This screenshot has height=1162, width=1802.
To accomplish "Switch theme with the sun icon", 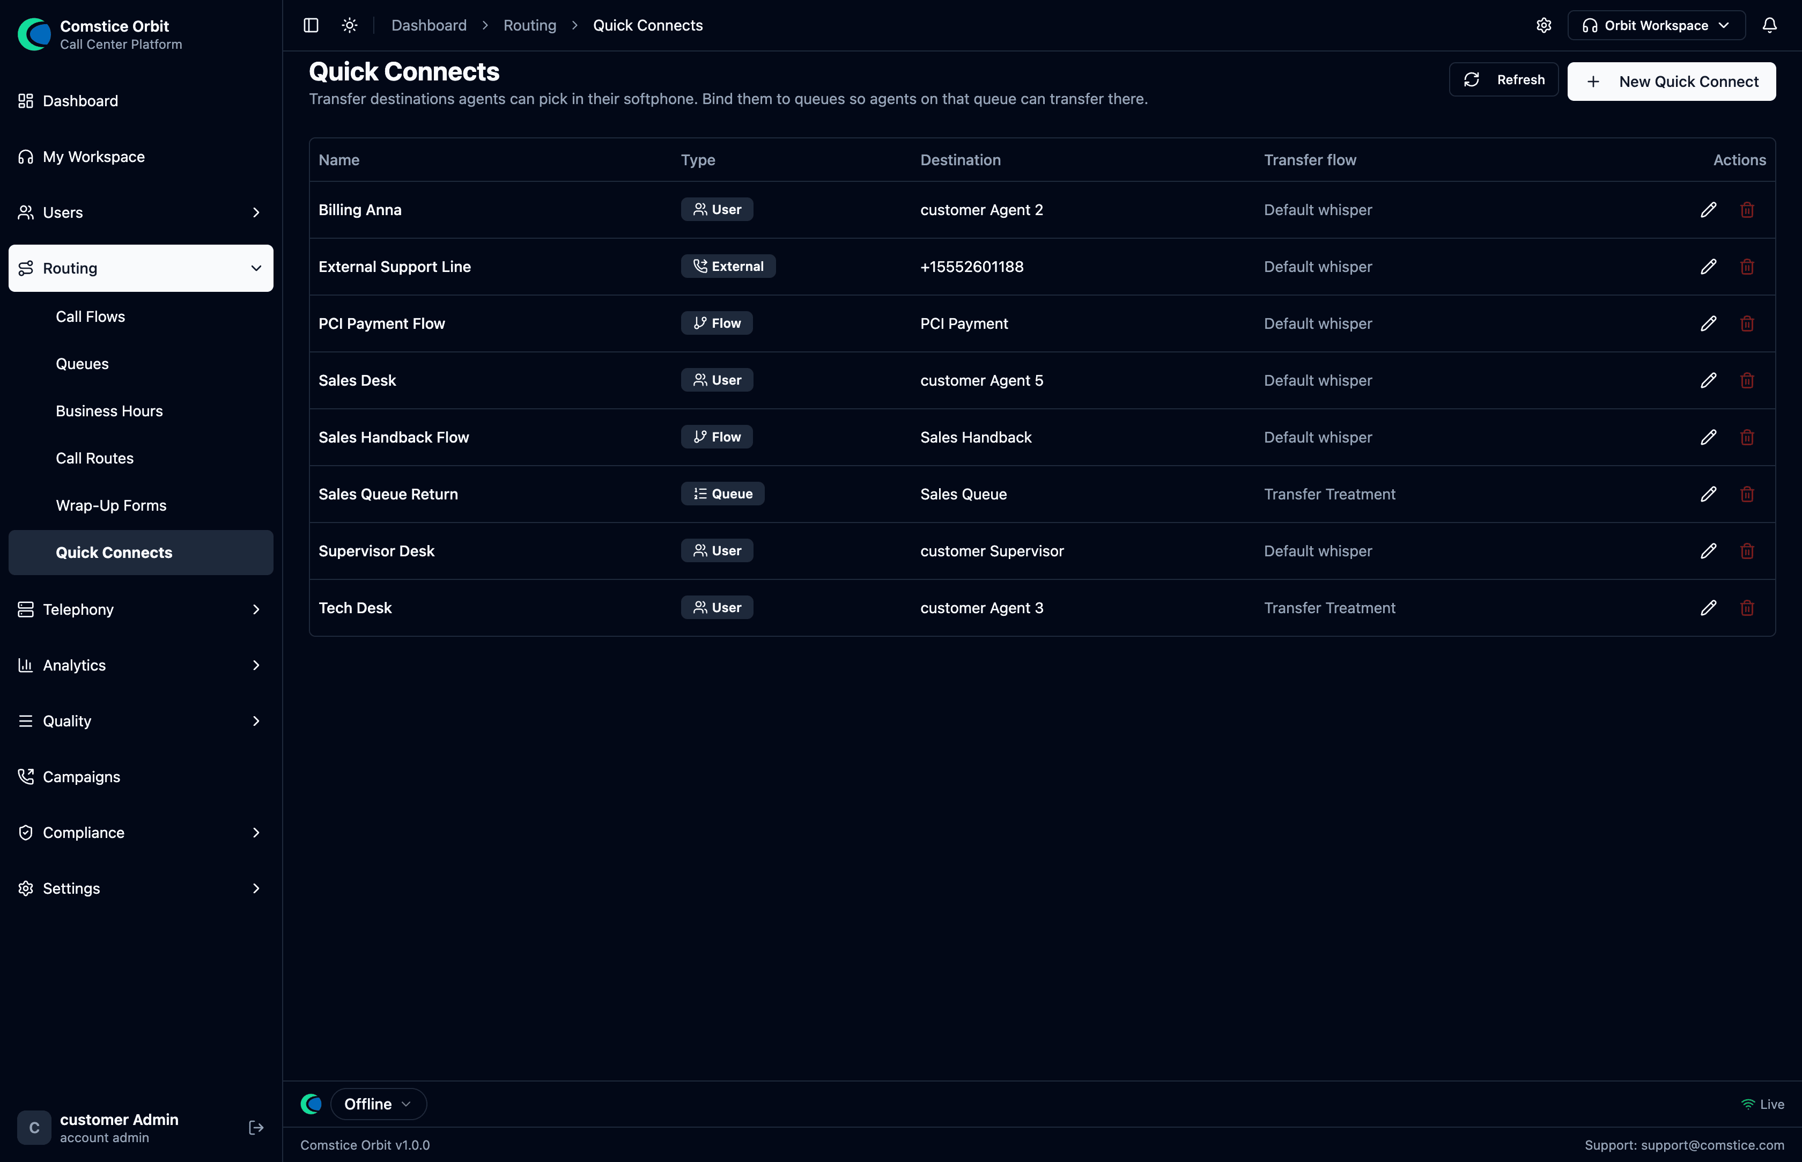I will point(349,26).
